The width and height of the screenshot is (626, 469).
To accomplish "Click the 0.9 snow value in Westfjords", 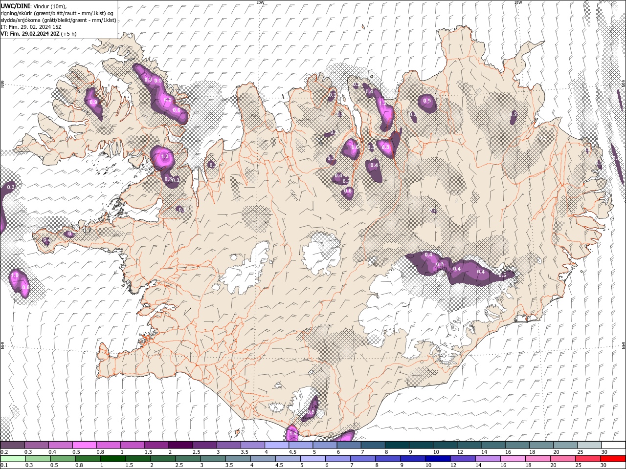I will point(93,102).
